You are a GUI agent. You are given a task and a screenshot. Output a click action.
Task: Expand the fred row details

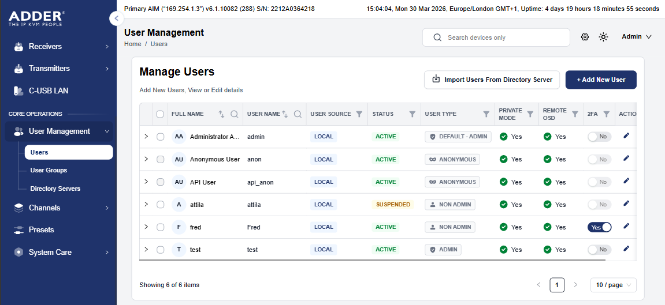point(146,227)
